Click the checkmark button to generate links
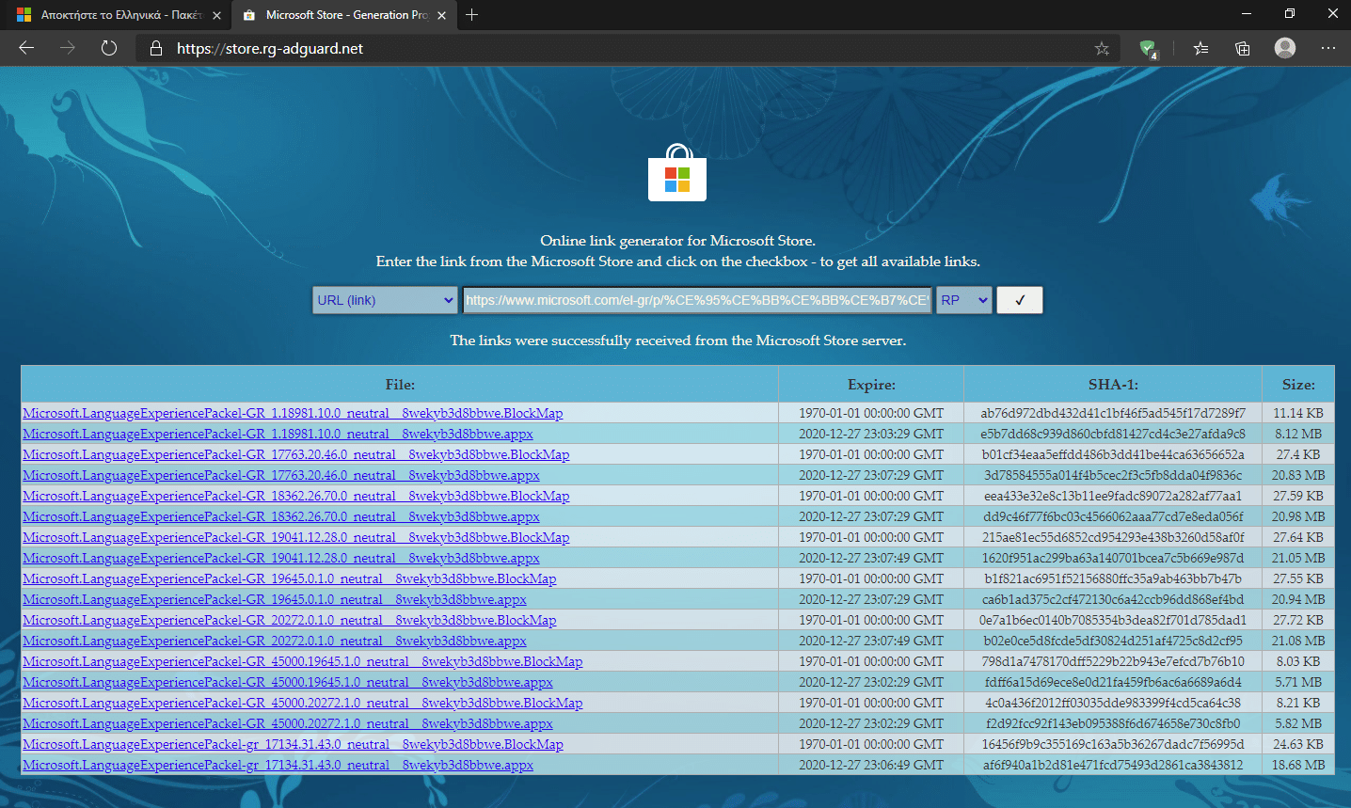The image size is (1351, 808). [1020, 300]
